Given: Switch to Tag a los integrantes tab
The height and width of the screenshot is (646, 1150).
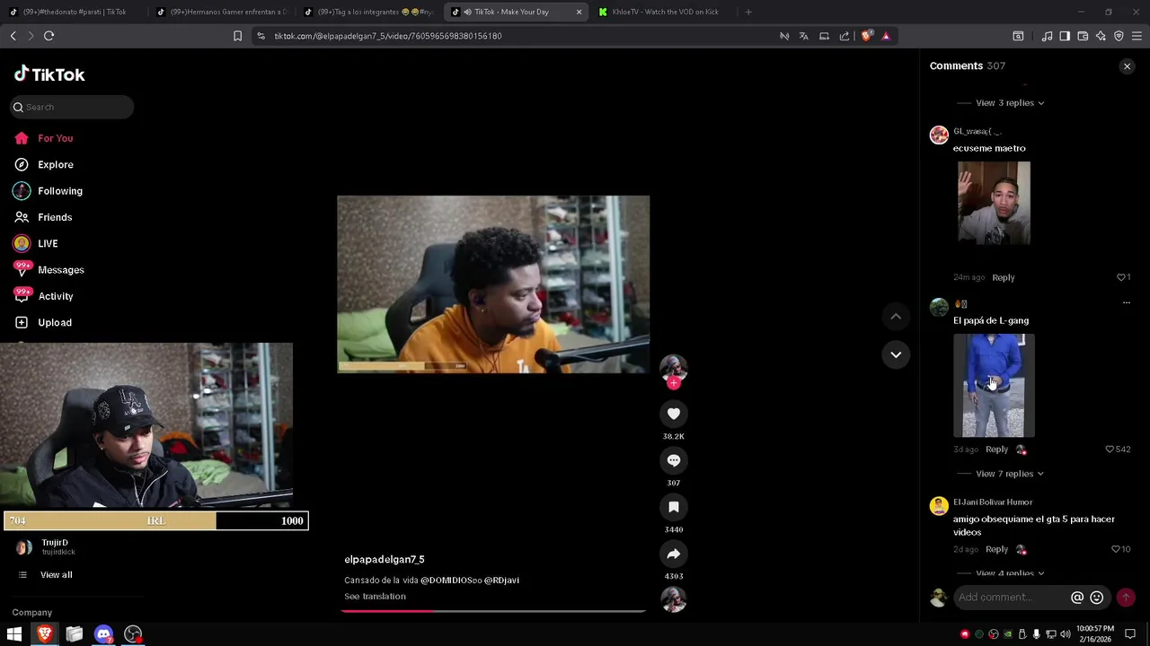Looking at the screenshot, I should coord(368,13).
